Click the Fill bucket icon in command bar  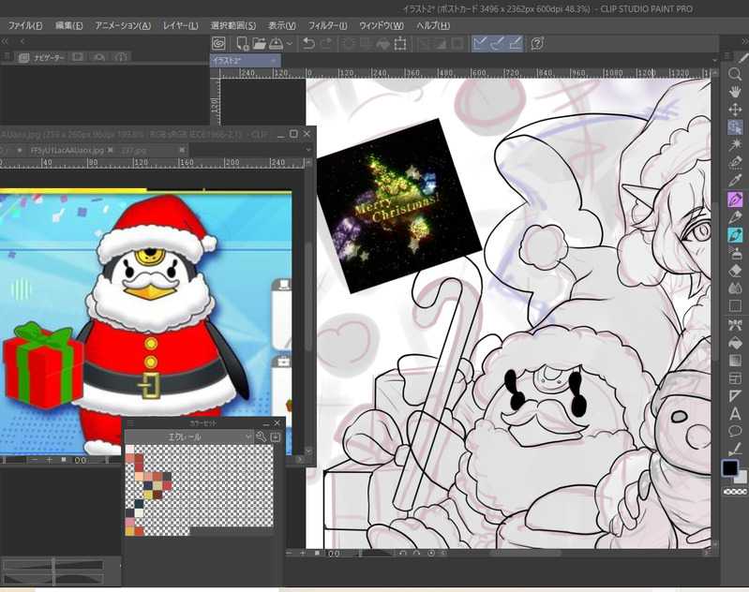coord(383,43)
